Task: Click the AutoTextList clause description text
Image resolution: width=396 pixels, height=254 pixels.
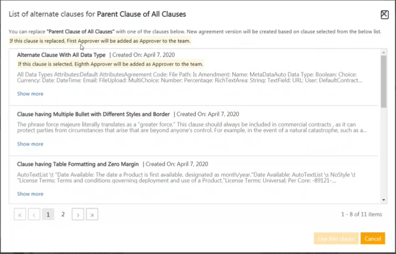Action: (187, 177)
